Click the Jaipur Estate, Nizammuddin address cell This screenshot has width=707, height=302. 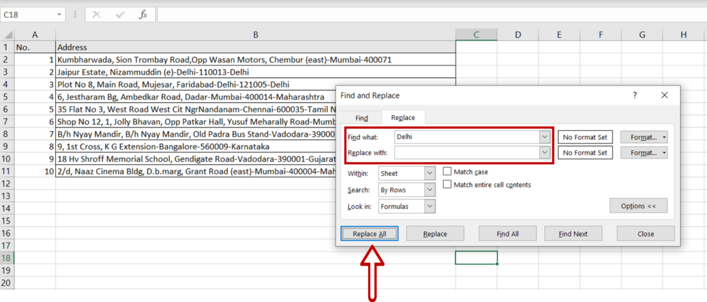coord(255,72)
